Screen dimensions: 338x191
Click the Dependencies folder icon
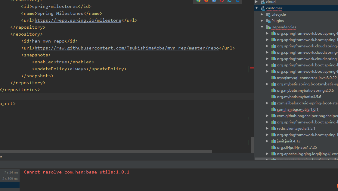click(268, 27)
